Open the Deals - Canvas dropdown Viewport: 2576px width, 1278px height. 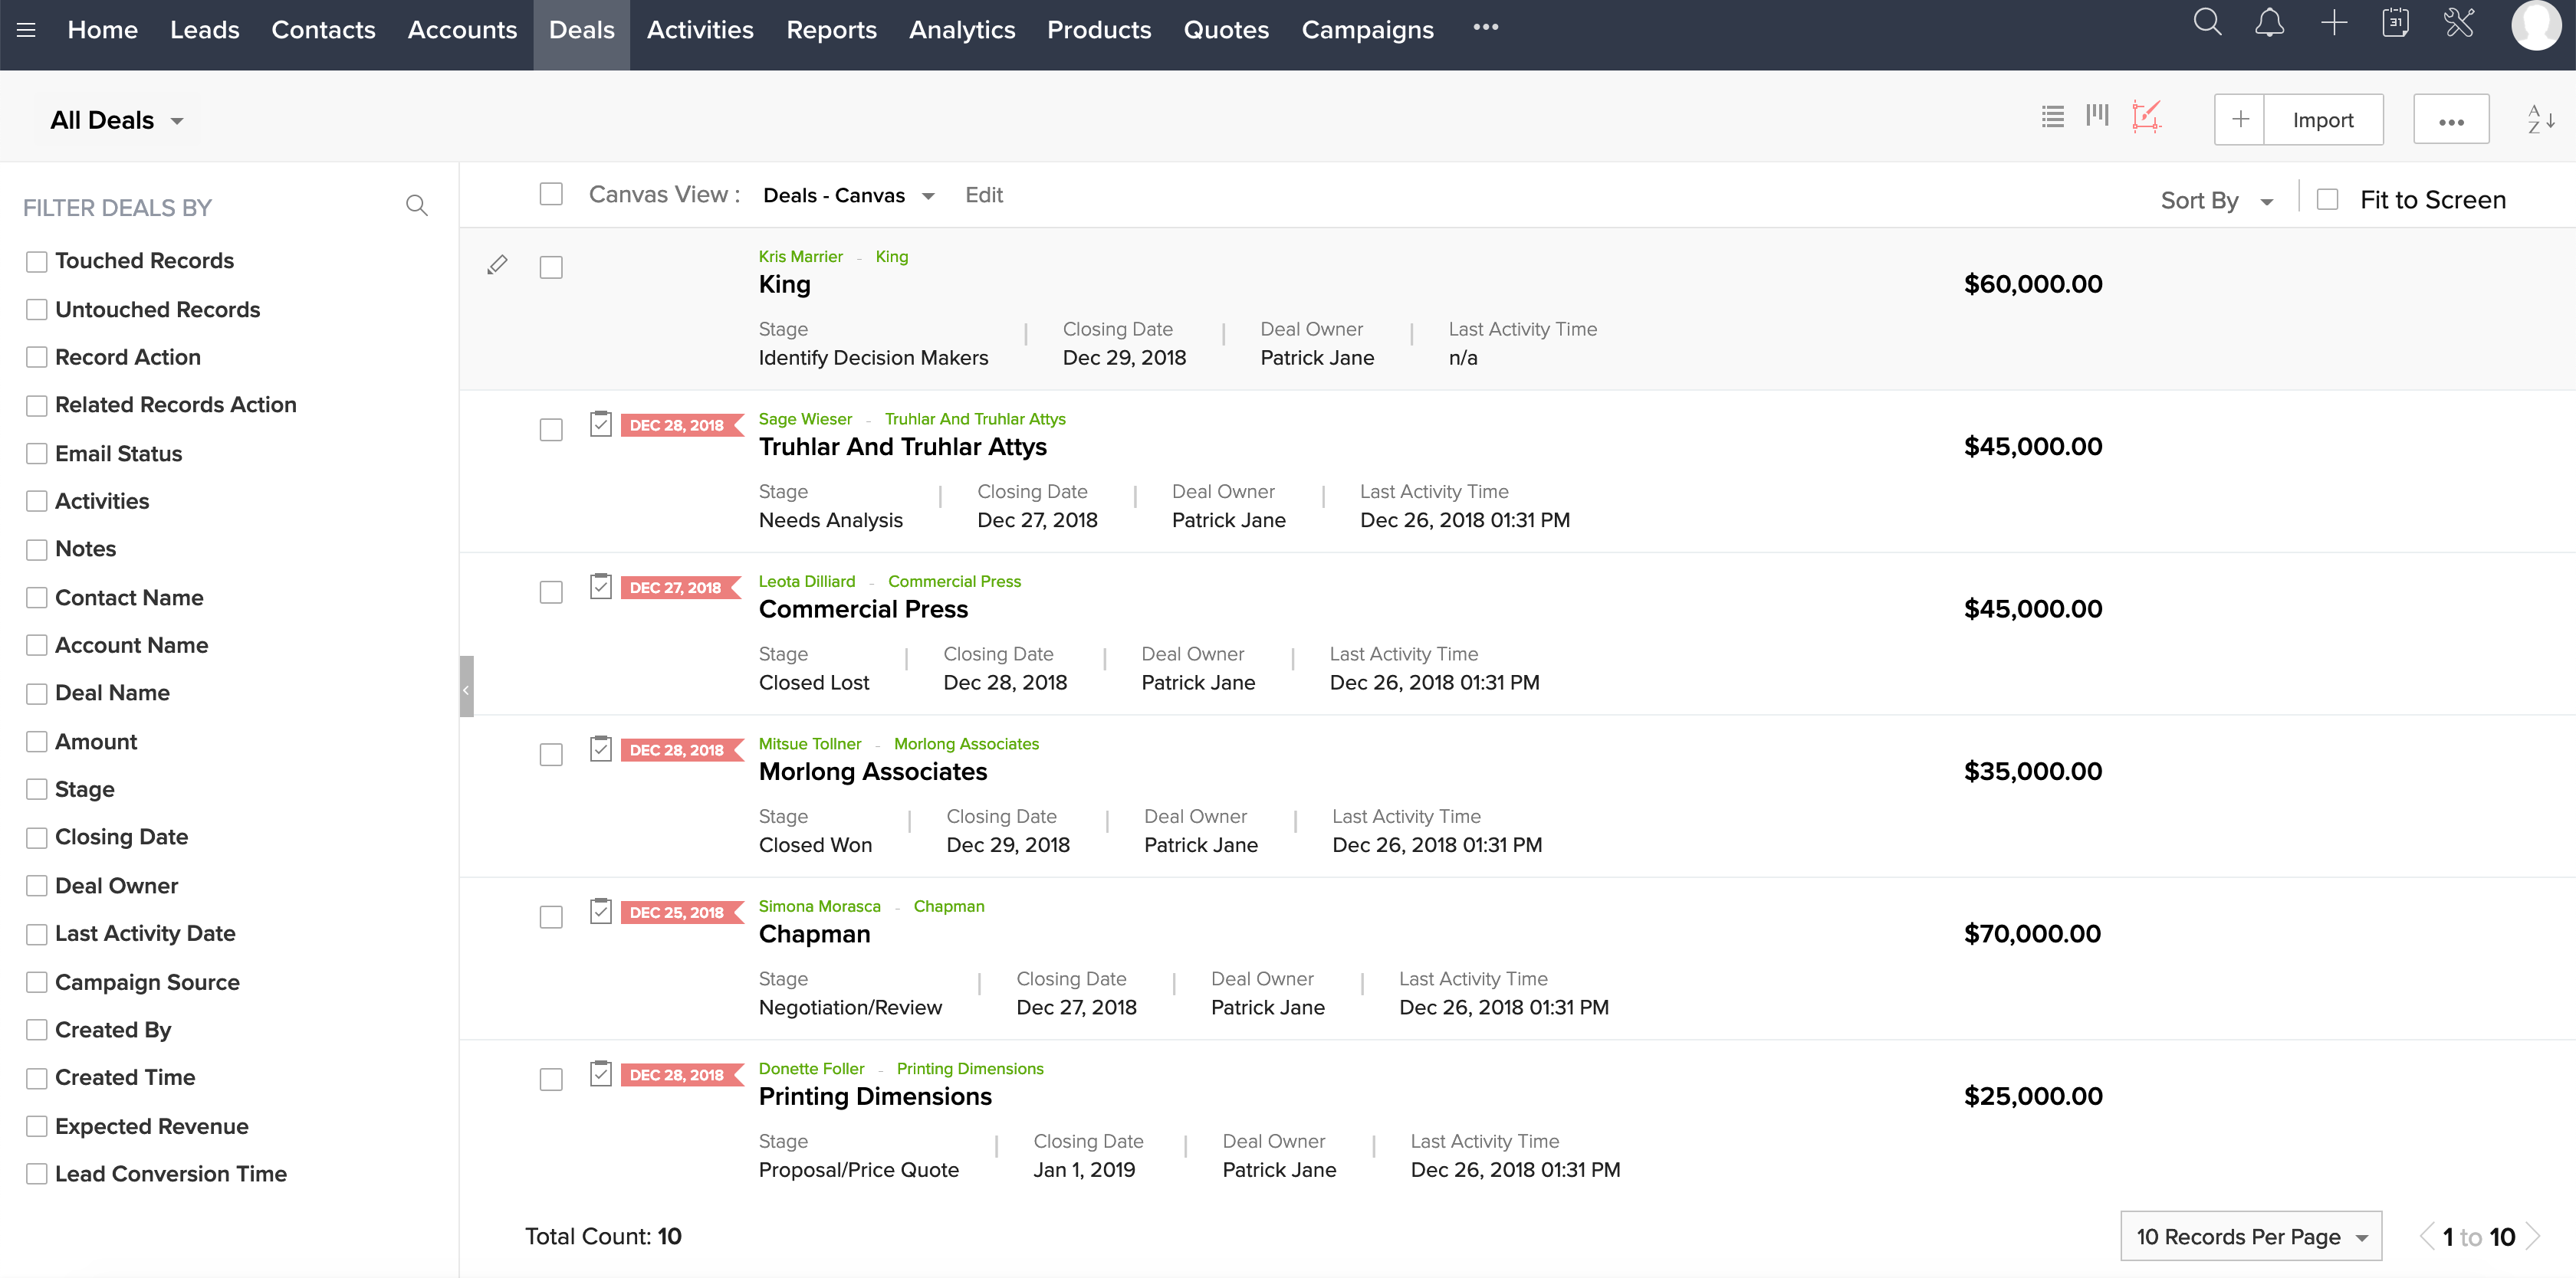(848, 195)
